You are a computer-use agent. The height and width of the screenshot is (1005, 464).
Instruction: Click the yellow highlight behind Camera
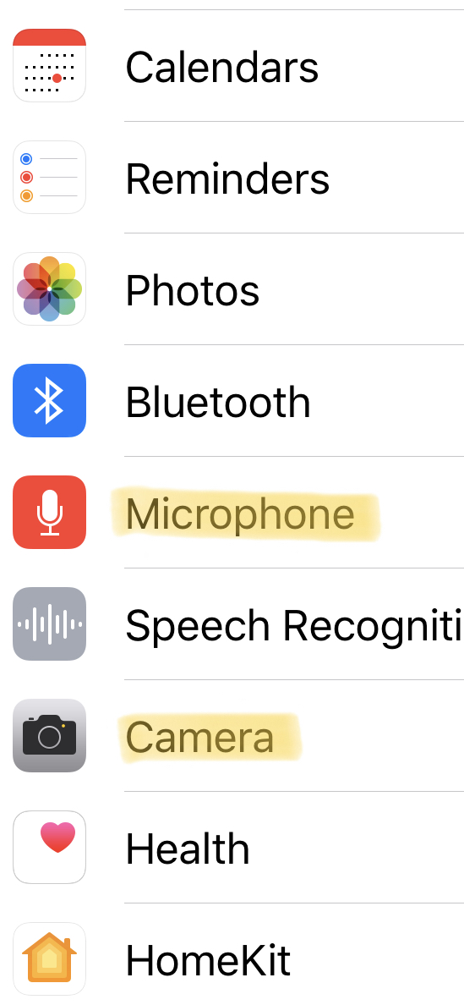click(210, 737)
